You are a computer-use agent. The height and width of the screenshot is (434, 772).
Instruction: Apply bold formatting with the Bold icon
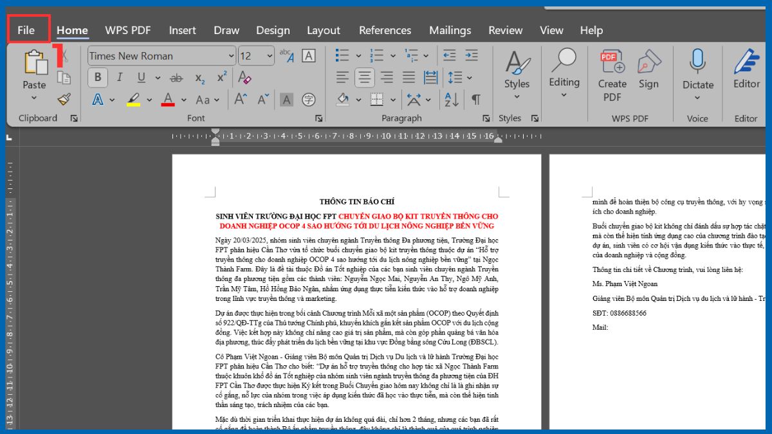click(97, 77)
